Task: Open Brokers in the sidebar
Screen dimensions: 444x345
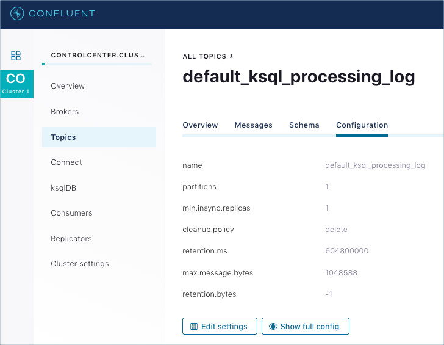Action: [x=65, y=112]
